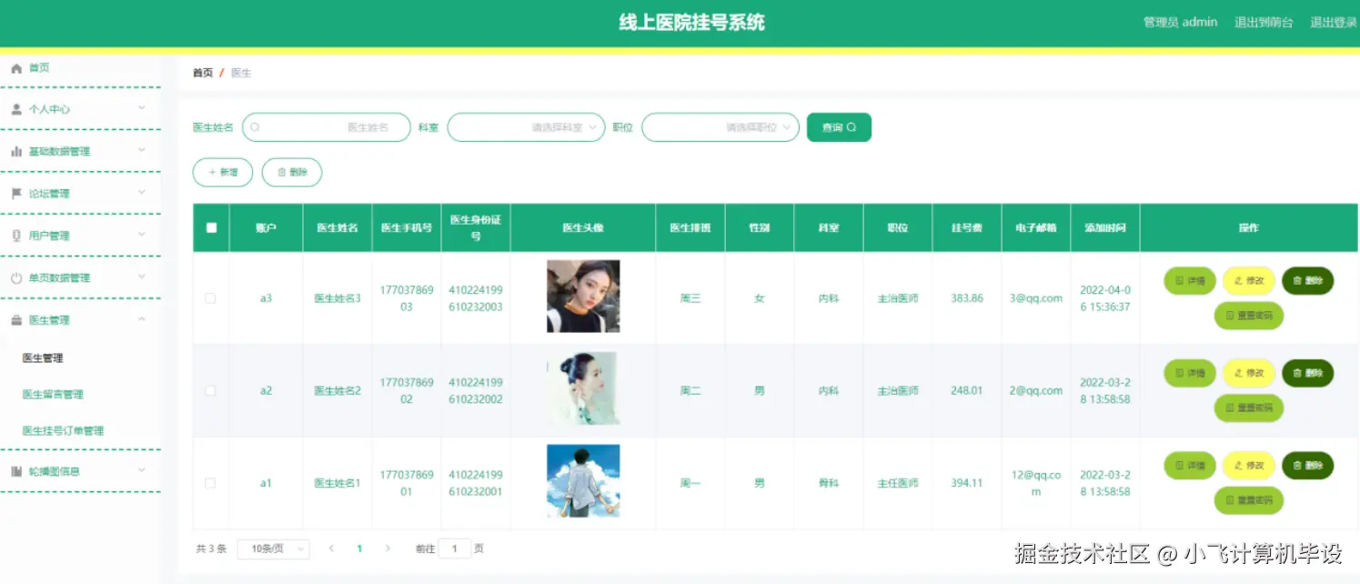Click 修改 for doctor a1
Image resolution: width=1360 pixels, height=584 pixels.
point(1249,466)
